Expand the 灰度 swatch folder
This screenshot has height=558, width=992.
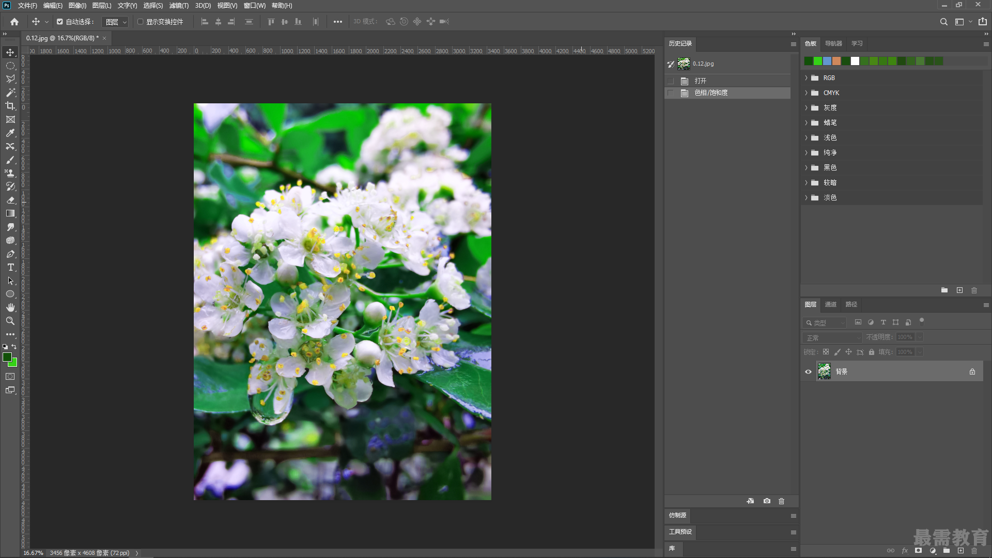(x=806, y=108)
